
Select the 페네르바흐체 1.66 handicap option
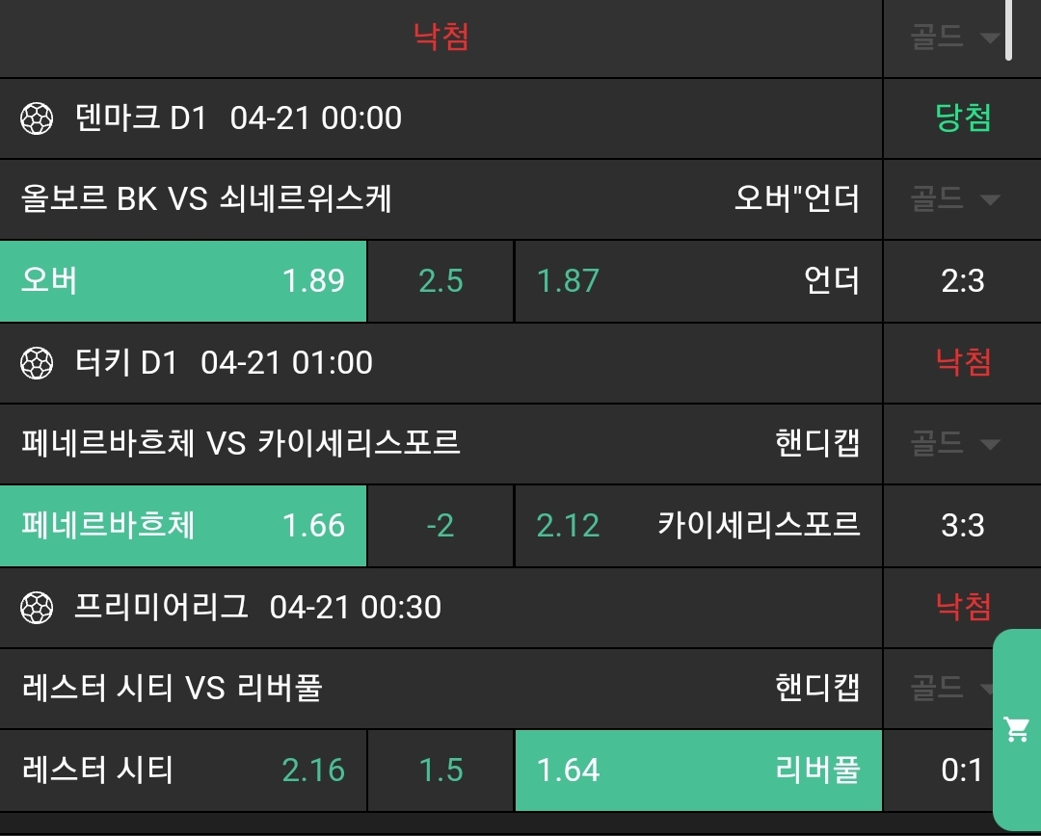(183, 525)
